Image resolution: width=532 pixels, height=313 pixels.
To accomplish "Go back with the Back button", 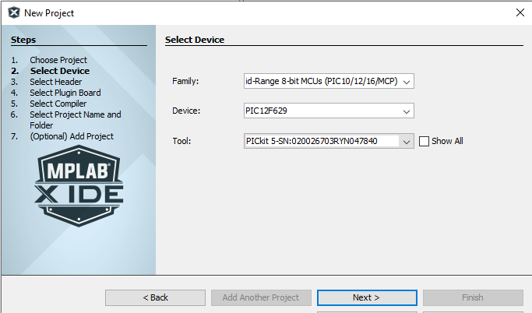I will coord(155,297).
